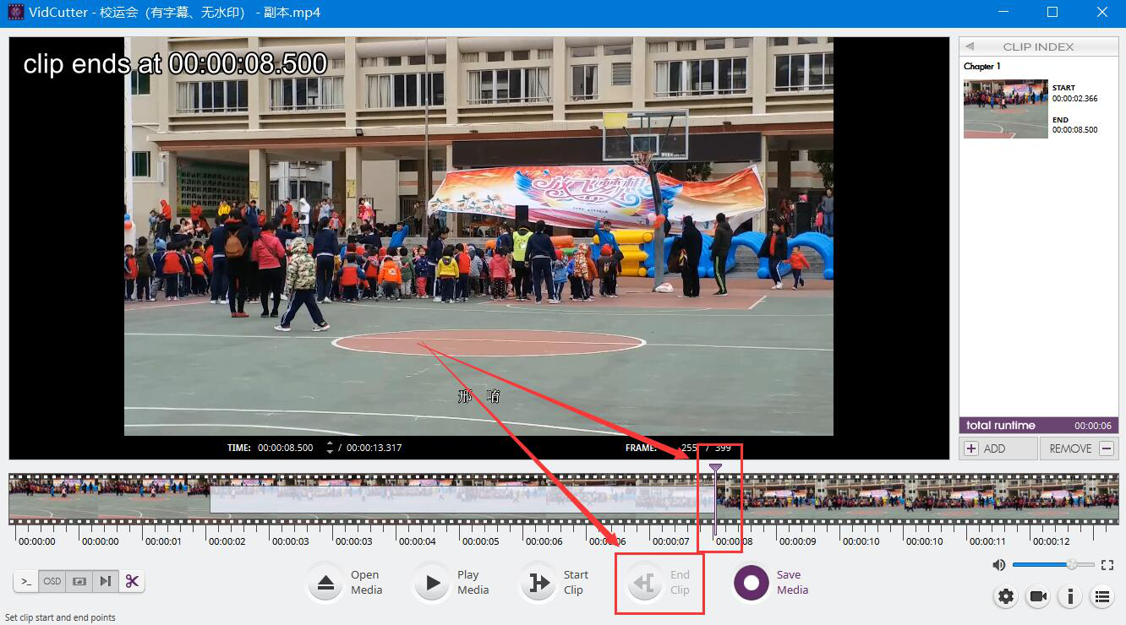Open the video camera icon button
This screenshot has width=1126, height=625.
[1038, 597]
